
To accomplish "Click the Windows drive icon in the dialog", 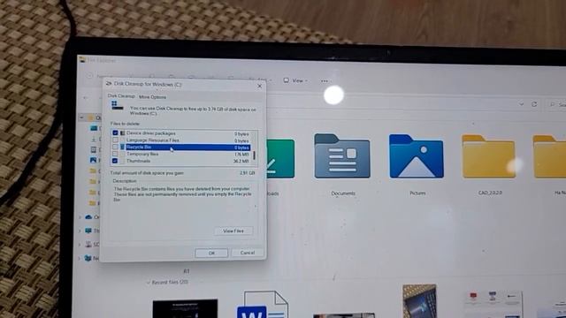I will point(117,105).
